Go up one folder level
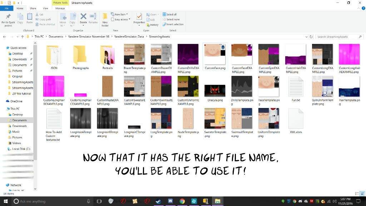 [23, 37]
